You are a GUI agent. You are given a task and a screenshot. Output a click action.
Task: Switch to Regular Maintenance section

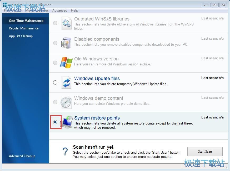pyautogui.click(x=24, y=28)
